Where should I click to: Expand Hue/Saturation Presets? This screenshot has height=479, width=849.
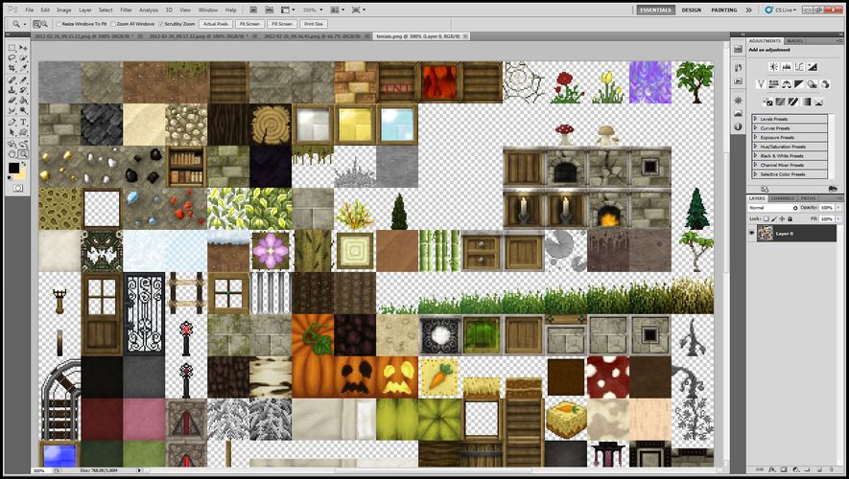(x=755, y=147)
